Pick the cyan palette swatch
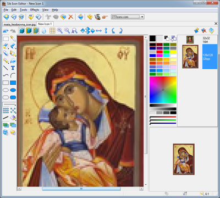The width and height of the screenshot is (220, 198). pyautogui.click(x=166, y=56)
